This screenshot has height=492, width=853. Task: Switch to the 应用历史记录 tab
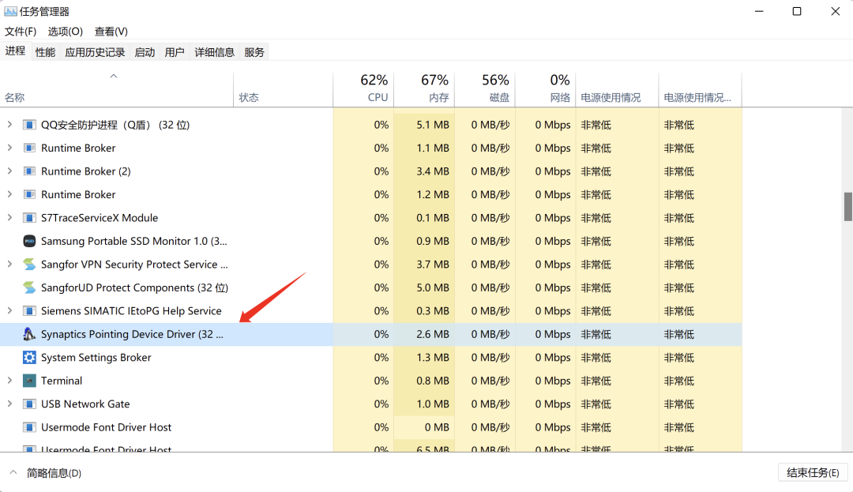(96, 52)
